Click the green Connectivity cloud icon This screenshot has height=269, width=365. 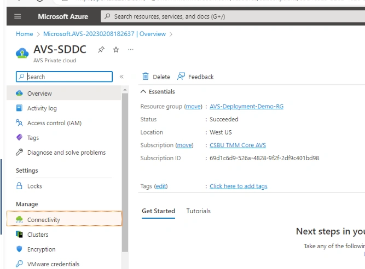click(19, 219)
